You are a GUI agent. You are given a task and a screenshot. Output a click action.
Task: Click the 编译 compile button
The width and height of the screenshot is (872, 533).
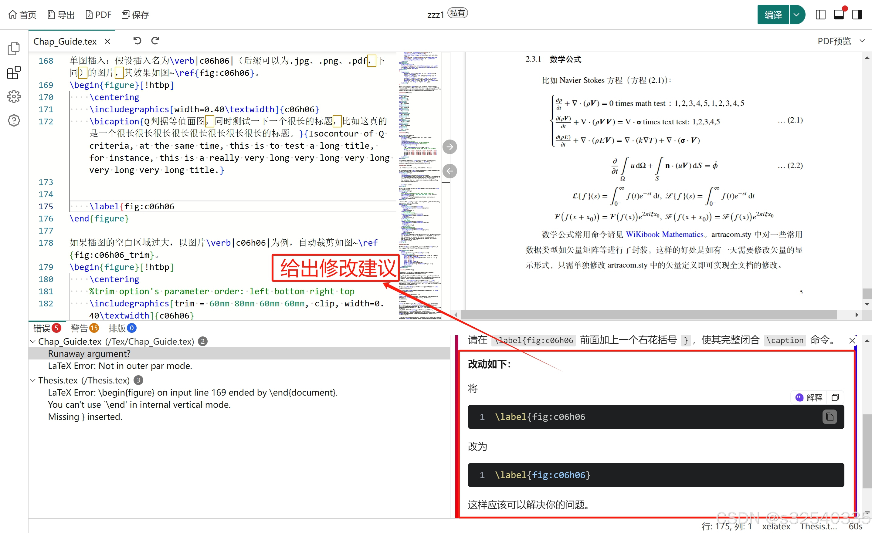pyautogui.click(x=773, y=15)
